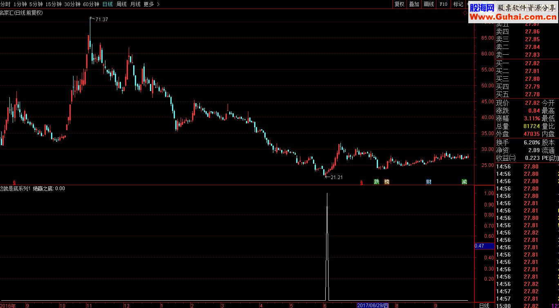Click the white spike peak in indicator panel
Image resolution: width=559 pixels, height=308 pixels.
pyautogui.click(x=327, y=194)
